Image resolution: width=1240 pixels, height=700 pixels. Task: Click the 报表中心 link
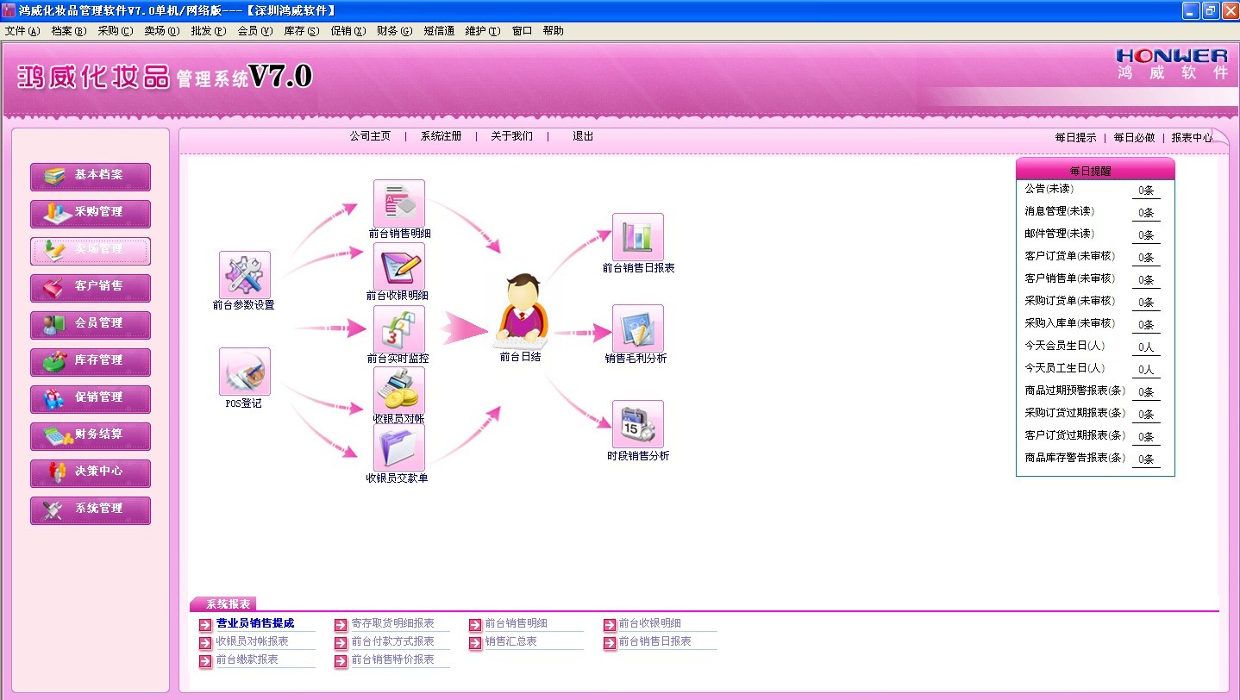pyautogui.click(x=1191, y=137)
